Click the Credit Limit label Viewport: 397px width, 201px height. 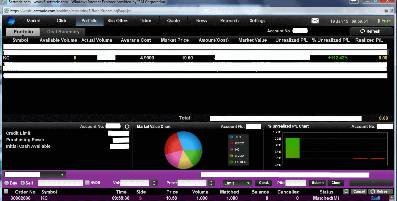click(x=18, y=133)
